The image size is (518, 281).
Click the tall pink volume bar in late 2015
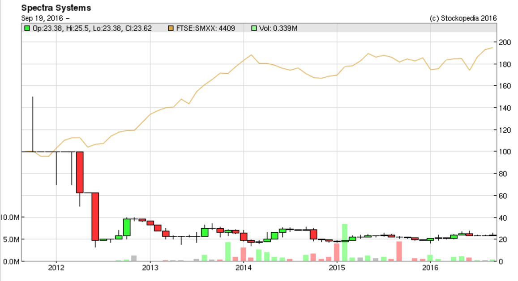[399, 252]
